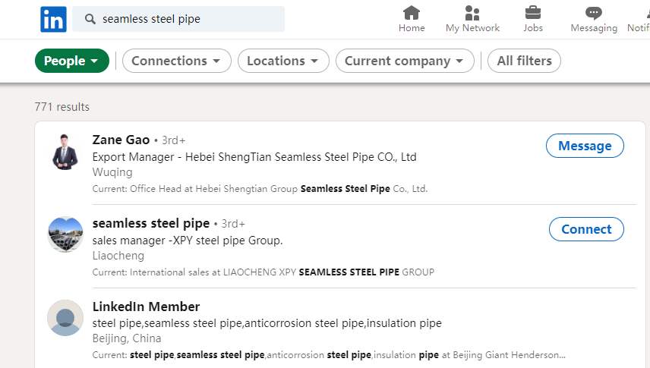Open the LinkedIn Member name link
This screenshot has height=368, width=650.
point(146,307)
